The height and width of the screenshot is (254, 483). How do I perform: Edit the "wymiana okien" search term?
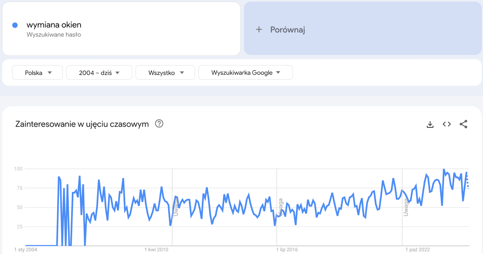[x=54, y=25]
